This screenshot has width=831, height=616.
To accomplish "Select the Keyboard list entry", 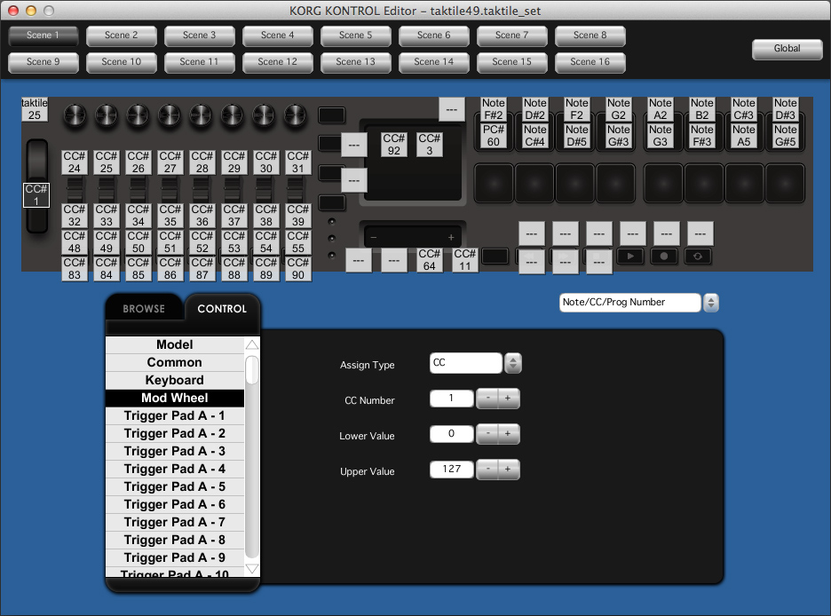I will [x=175, y=380].
